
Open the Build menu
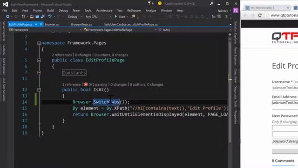[x=50, y=10]
